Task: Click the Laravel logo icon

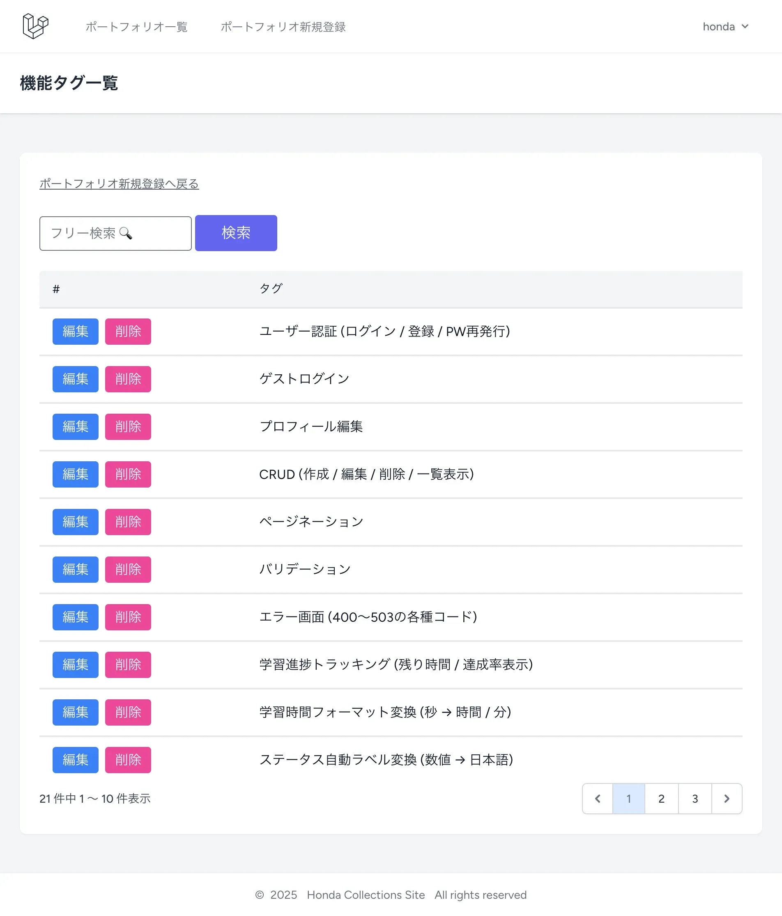Action: pyautogui.click(x=35, y=26)
